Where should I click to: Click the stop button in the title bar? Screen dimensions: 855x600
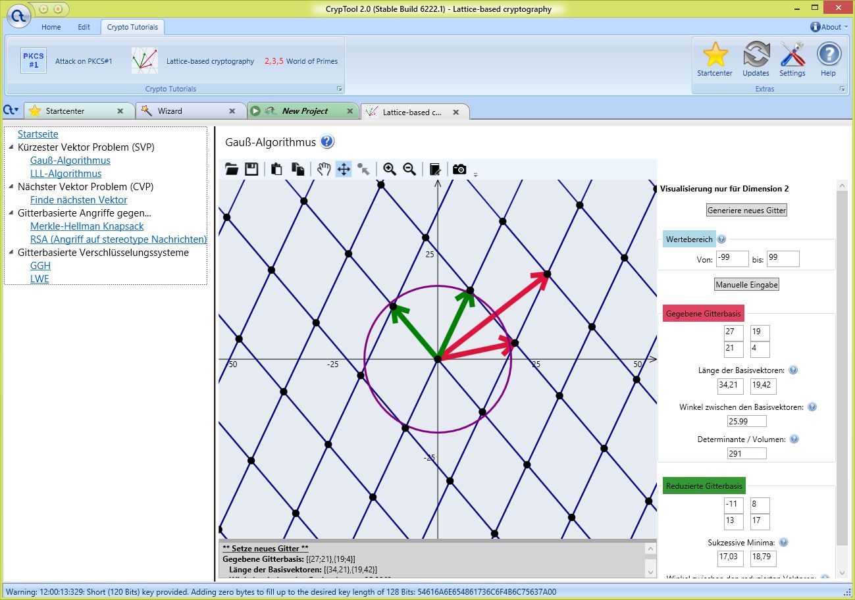[x=58, y=9]
